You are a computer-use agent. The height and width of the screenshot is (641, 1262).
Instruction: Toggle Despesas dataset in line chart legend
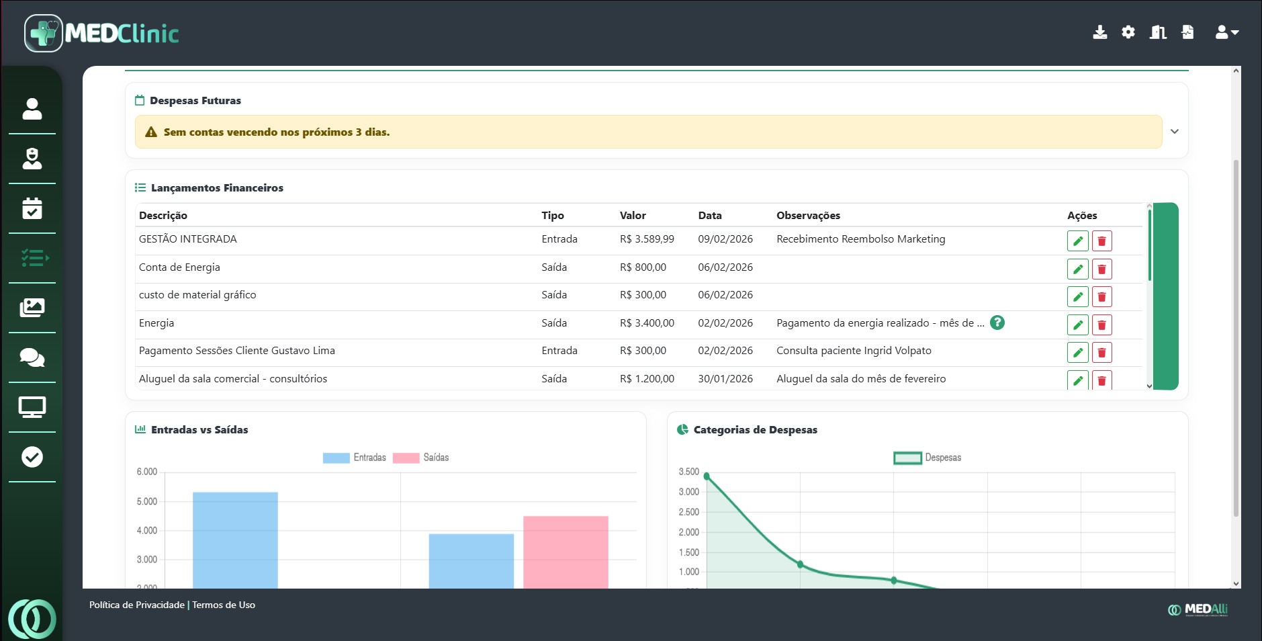point(927,458)
